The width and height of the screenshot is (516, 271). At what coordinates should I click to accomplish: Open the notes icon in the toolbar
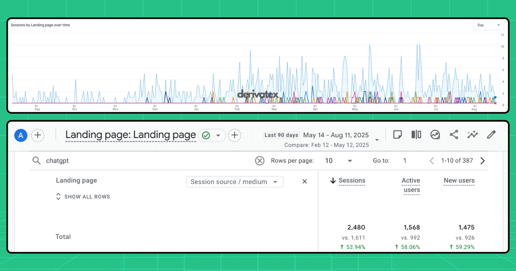coord(397,135)
